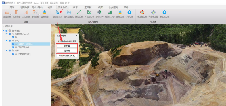
Task: Click the 清除分析 clear analysis brush
Action: [x=120, y=14]
